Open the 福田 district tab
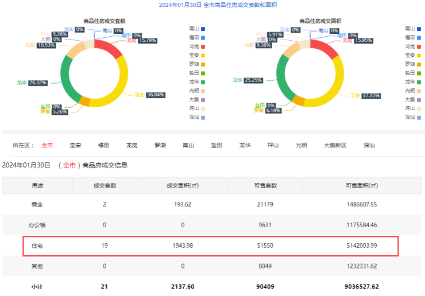This screenshot has height=296, width=425. coord(103,145)
